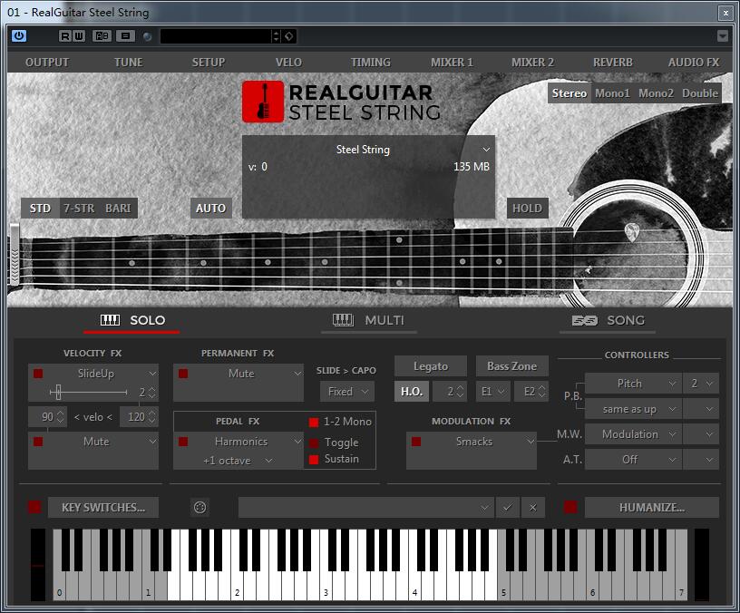The image size is (740, 613).
Task: Toggle the plugin power bypass button
Action: coord(19,36)
